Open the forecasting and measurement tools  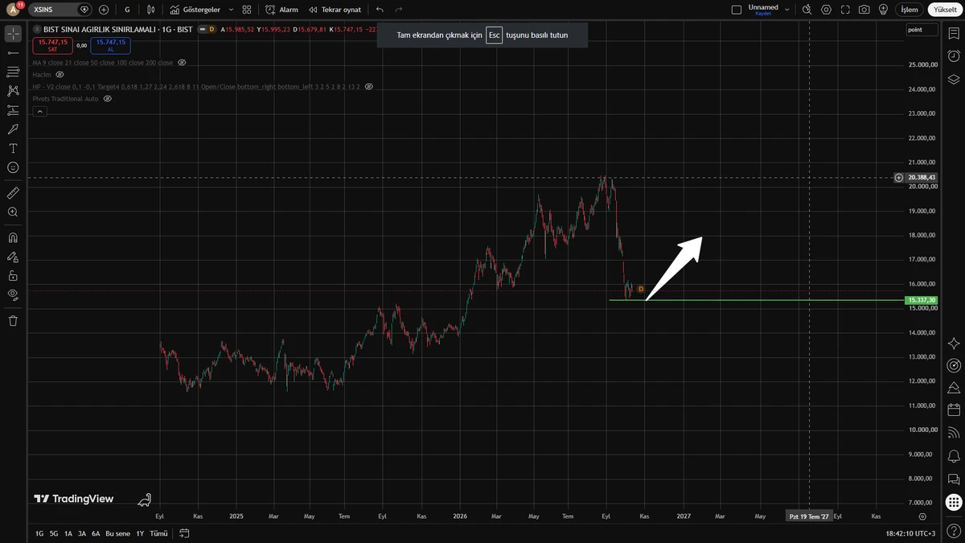[x=13, y=110]
